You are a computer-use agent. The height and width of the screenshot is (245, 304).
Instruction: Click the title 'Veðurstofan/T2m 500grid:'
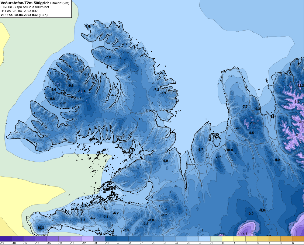[x=25, y=3]
